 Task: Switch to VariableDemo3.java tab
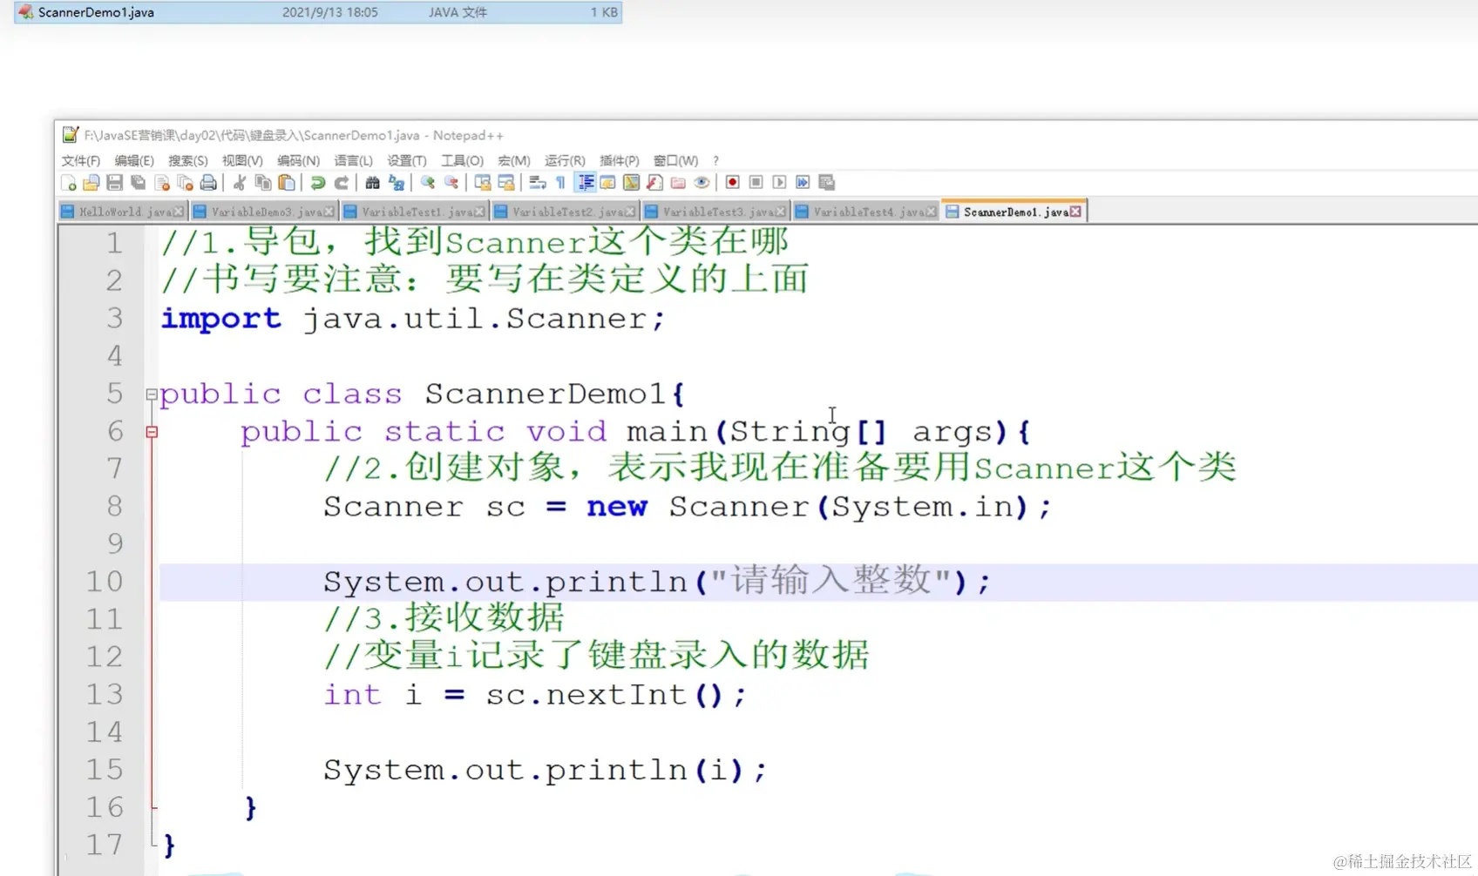pyautogui.click(x=265, y=212)
